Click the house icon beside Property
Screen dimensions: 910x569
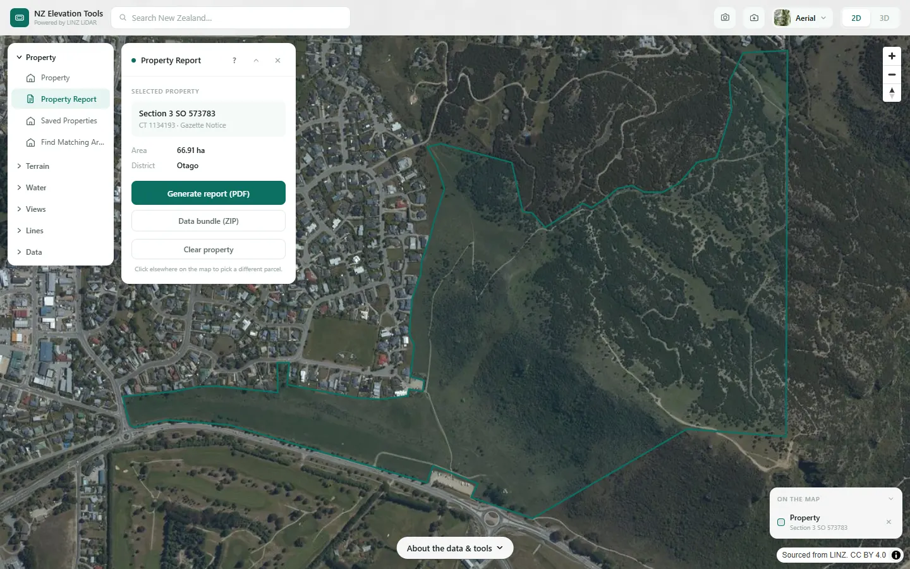tap(30, 78)
